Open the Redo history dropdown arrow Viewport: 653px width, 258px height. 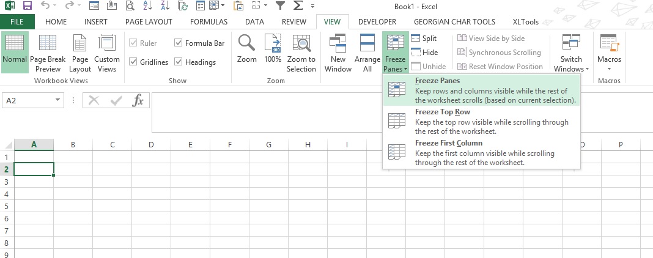click(x=79, y=6)
